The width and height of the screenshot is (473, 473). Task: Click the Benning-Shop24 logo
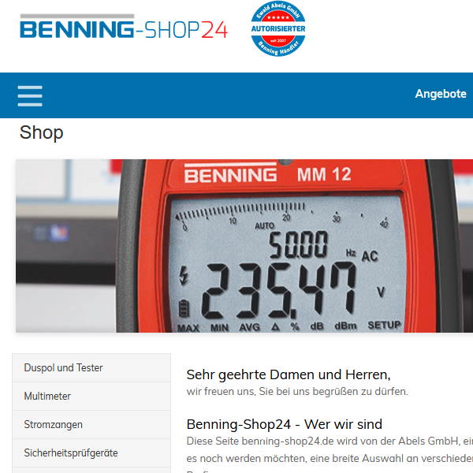tap(124, 27)
